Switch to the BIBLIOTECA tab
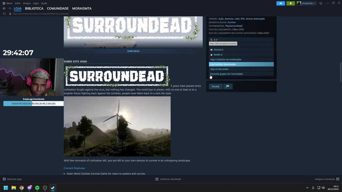 pos(34,9)
